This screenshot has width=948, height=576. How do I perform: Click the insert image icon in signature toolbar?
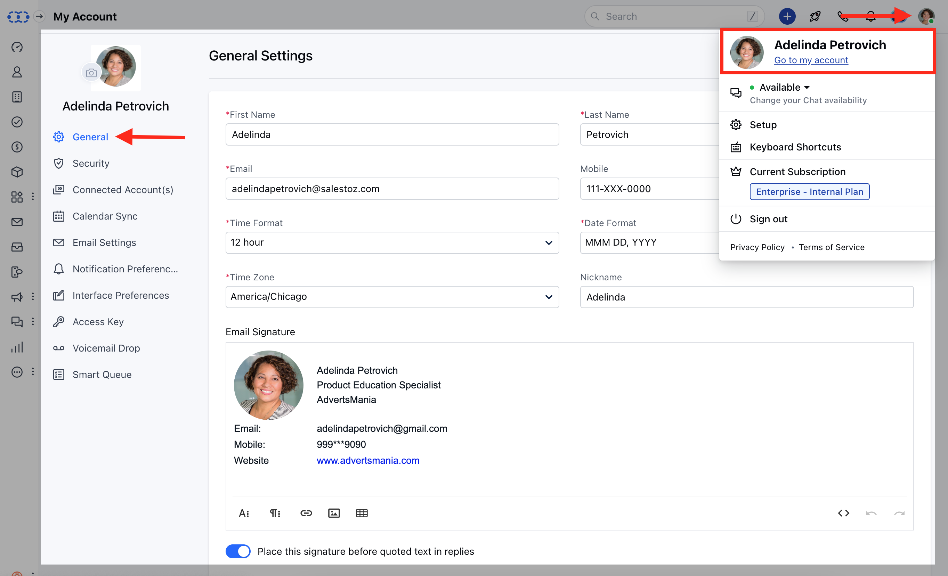click(334, 513)
